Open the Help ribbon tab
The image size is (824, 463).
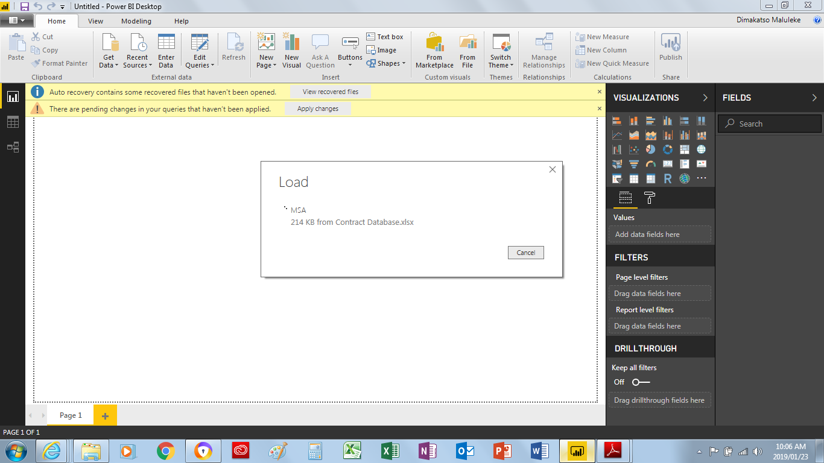coord(182,21)
